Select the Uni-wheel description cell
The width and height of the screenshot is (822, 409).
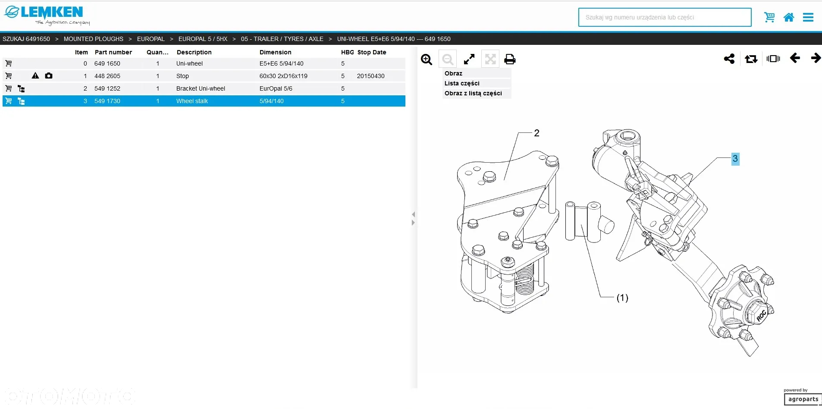pos(189,63)
